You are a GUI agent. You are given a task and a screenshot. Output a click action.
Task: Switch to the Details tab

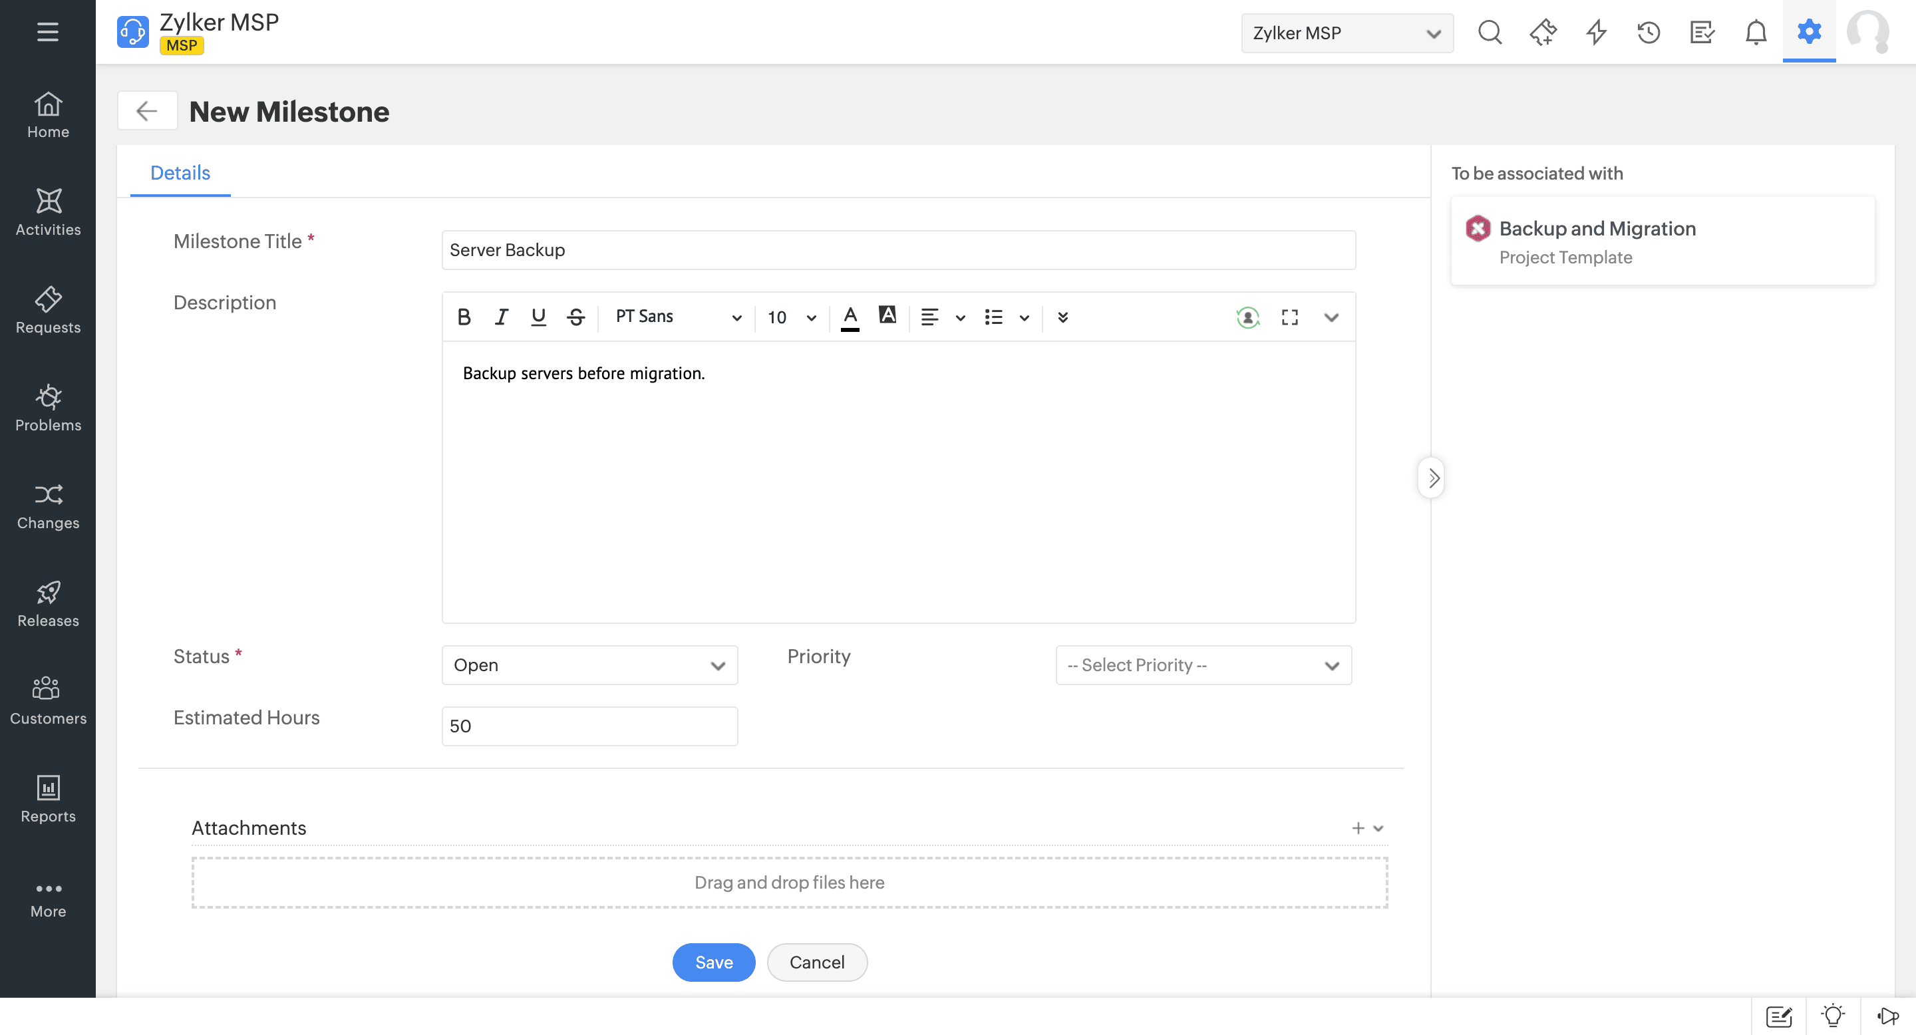[180, 172]
